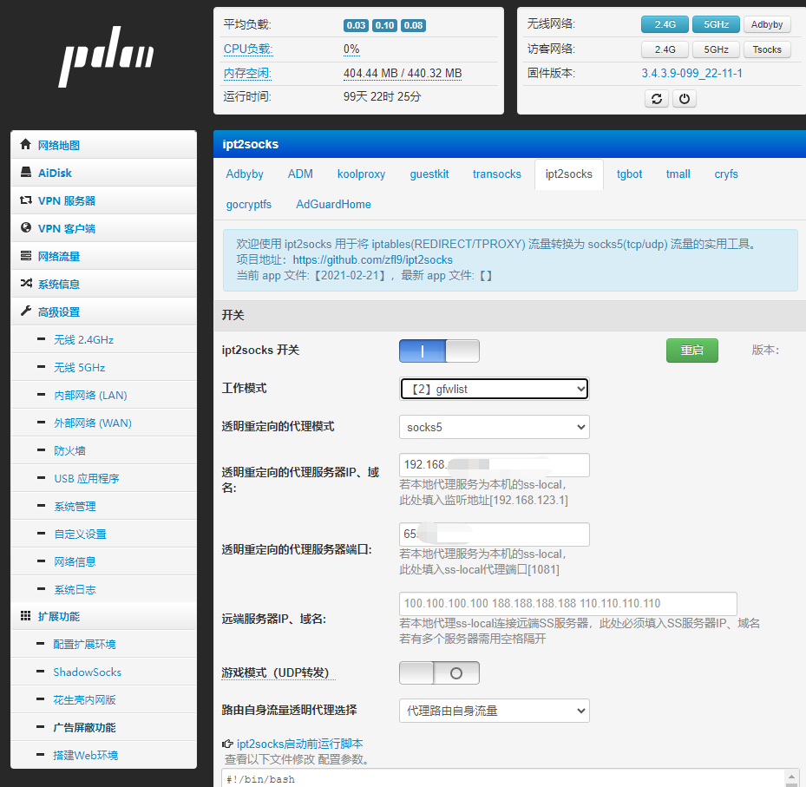Open the socks5 proxy mode dropdown

(x=494, y=427)
